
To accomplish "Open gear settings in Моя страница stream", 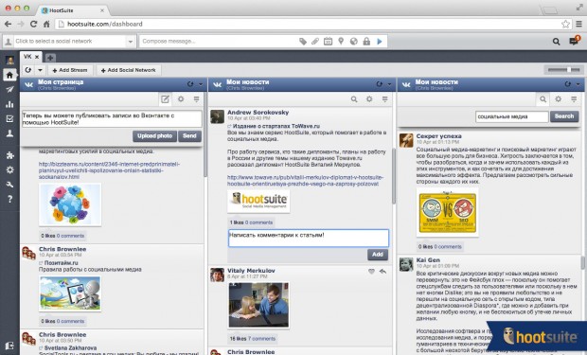I will pos(181,99).
